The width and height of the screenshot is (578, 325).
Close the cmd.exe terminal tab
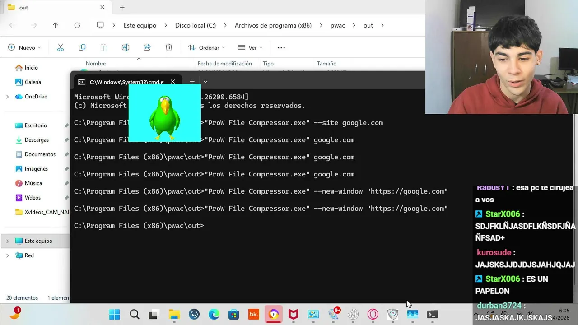(x=172, y=82)
